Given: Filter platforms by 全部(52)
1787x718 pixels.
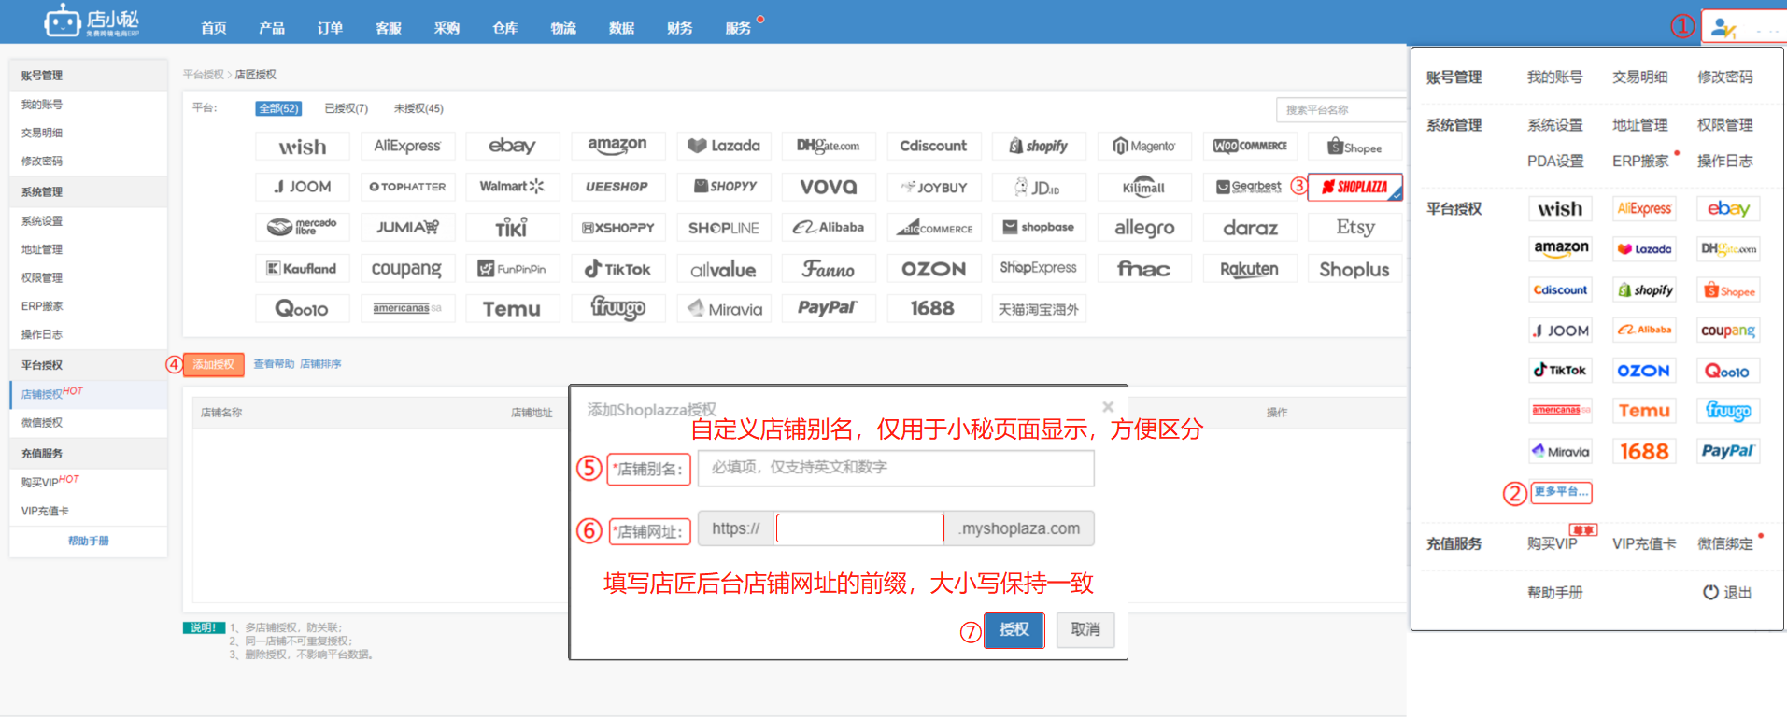Looking at the screenshot, I should tap(278, 108).
